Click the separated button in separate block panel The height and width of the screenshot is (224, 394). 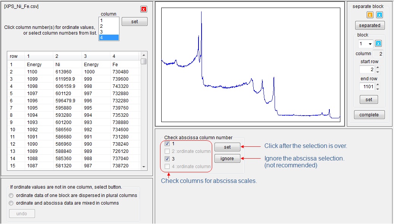[x=369, y=25]
